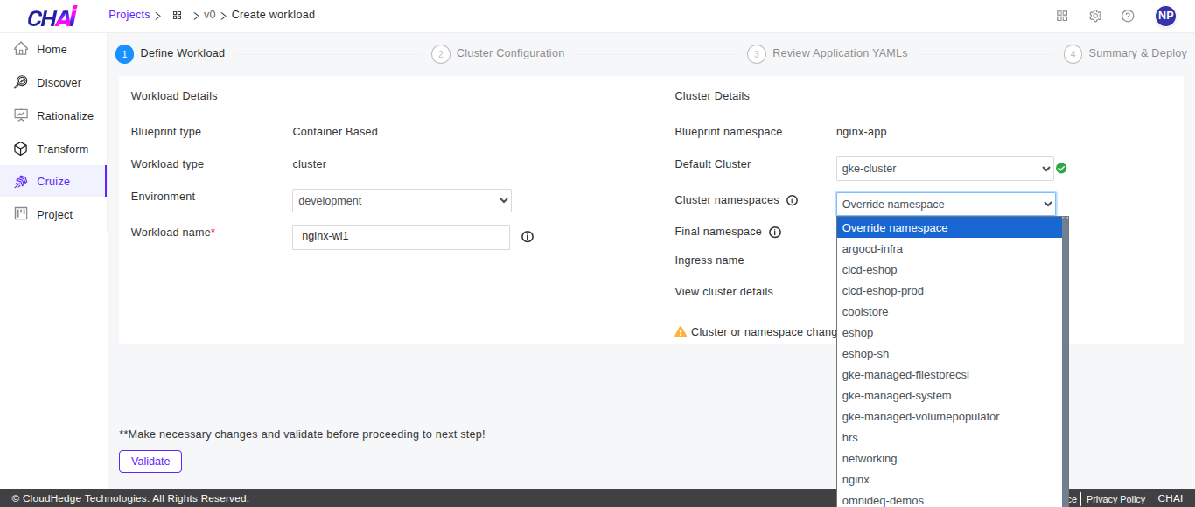The width and height of the screenshot is (1195, 507).
Task: Click info icon beside Cluster namespaces
Action: pos(793,200)
